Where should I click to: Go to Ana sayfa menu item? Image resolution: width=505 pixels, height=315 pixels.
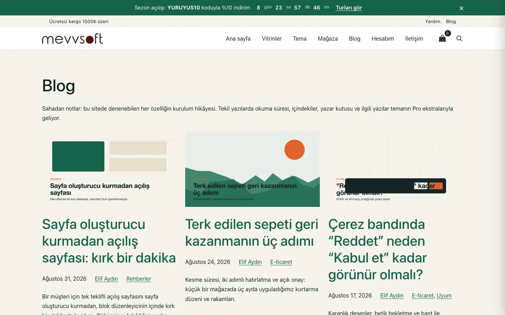click(x=238, y=38)
